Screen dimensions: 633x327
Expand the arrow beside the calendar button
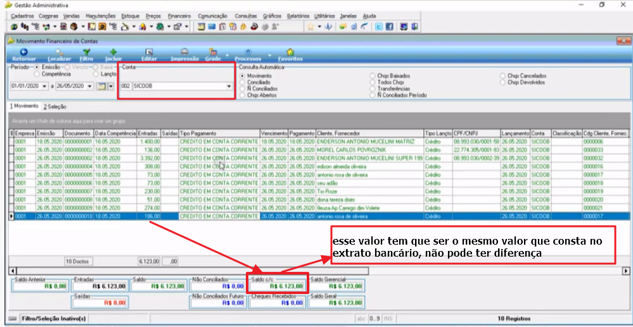[111, 86]
